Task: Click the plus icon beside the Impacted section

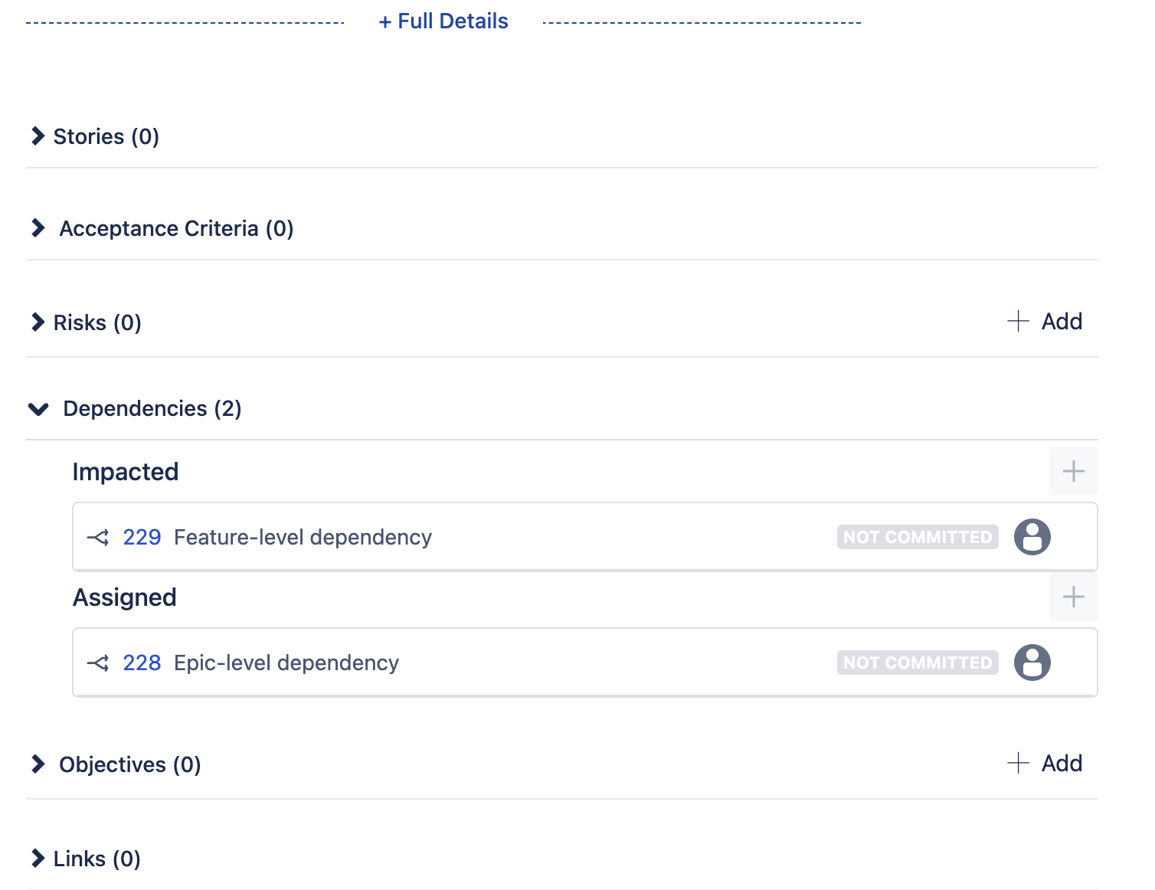Action: [1073, 471]
